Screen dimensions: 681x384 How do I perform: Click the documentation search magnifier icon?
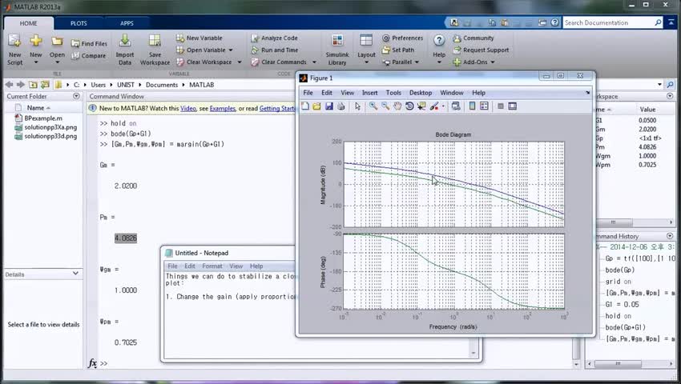[x=658, y=22]
